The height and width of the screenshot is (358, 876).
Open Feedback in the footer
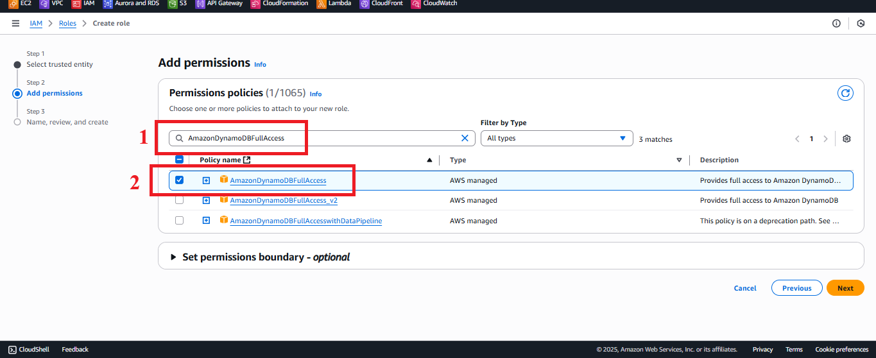[75, 349]
